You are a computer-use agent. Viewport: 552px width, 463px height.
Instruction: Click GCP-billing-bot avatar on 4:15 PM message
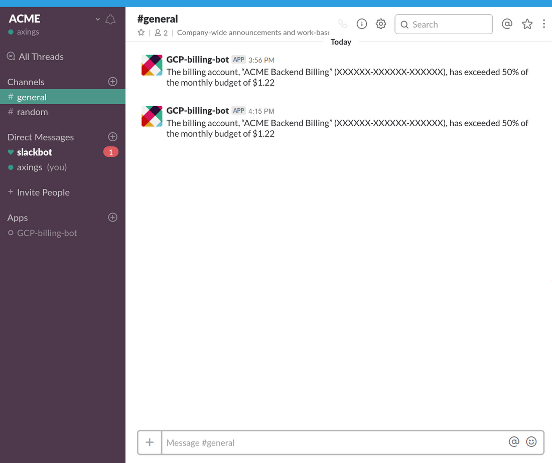point(152,116)
